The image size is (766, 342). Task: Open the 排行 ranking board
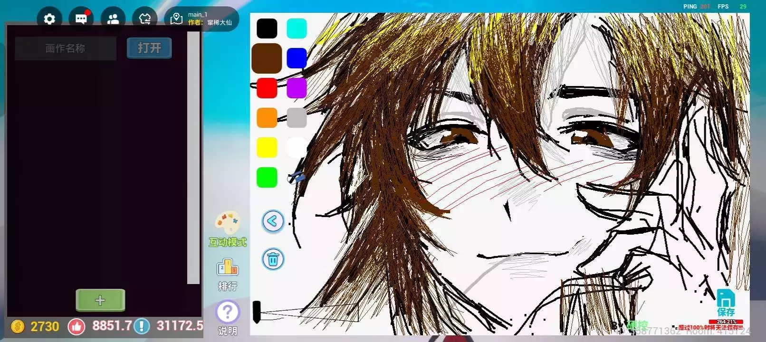228,274
